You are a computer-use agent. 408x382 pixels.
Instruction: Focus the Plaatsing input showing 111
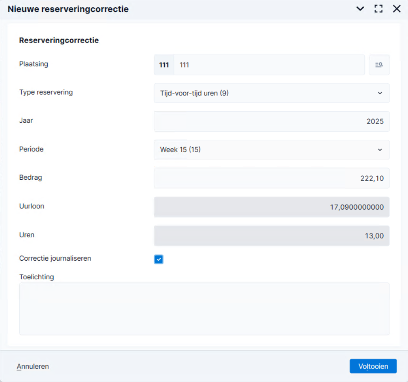(x=269, y=65)
